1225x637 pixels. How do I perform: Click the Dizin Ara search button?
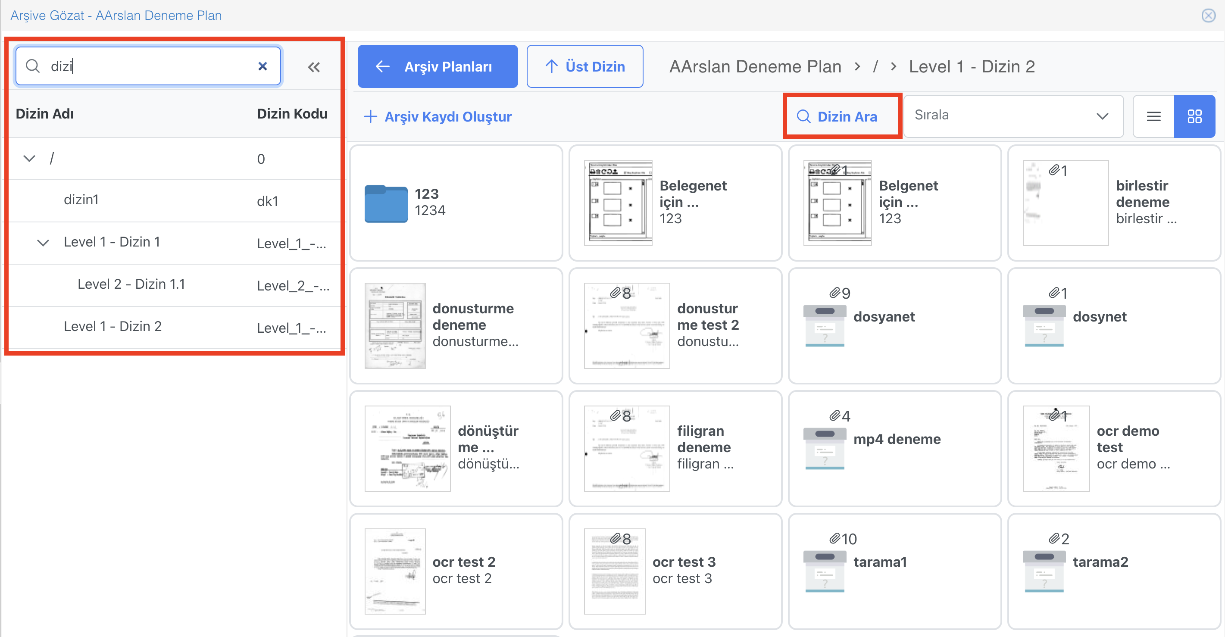(x=841, y=116)
